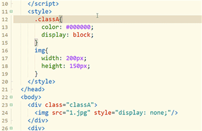Image resolution: width=202 pixels, height=131 pixels.
Task: Click the closing script tag
Action: click(x=43, y=4)
